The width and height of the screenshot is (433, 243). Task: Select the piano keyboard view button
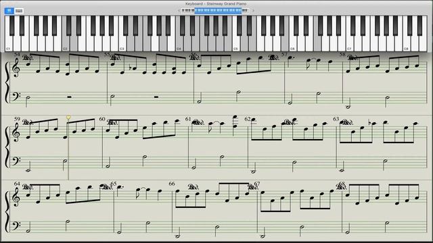point(9,11)
